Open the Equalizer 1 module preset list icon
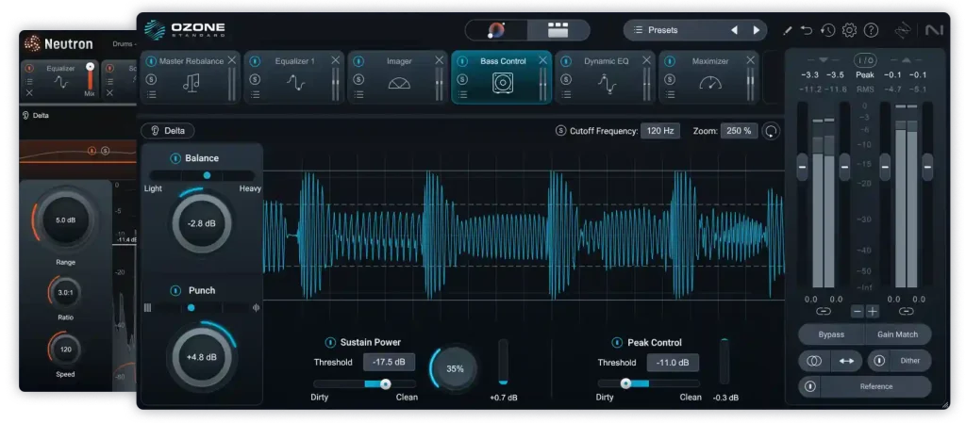966x423 pixels. (x=255, y=94)
